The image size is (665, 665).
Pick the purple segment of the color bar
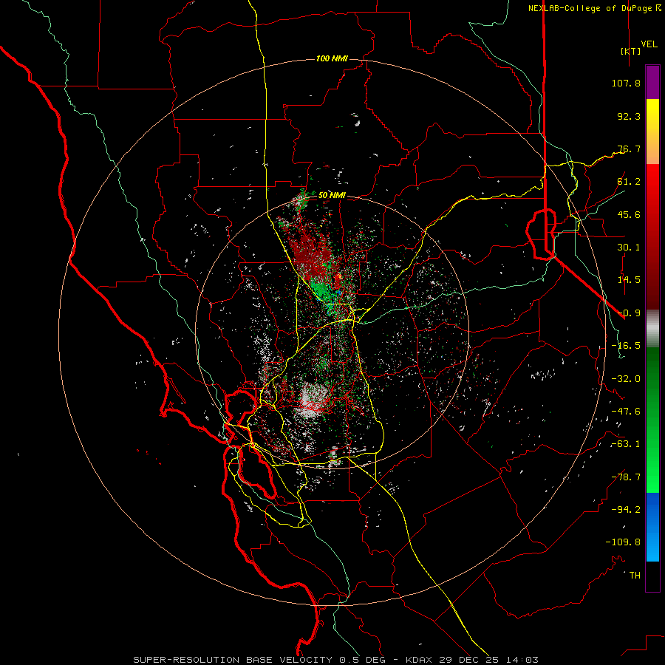(652, 83)
